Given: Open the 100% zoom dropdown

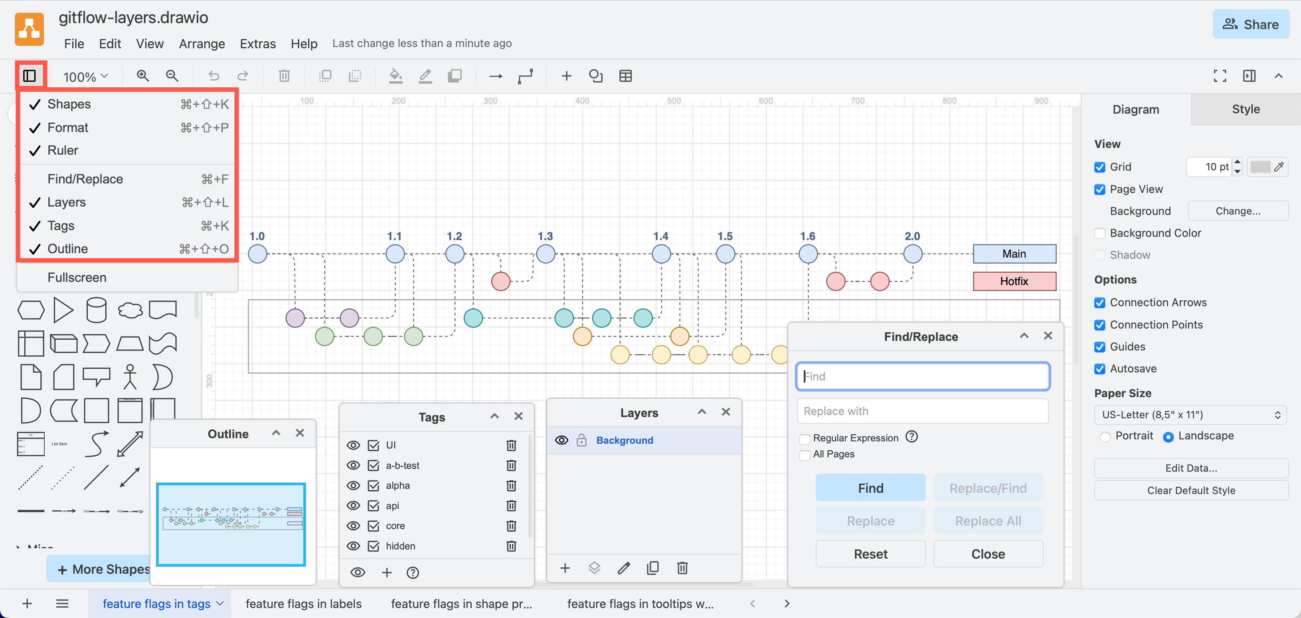Looking at the screenshot, I should click(85, 76).
